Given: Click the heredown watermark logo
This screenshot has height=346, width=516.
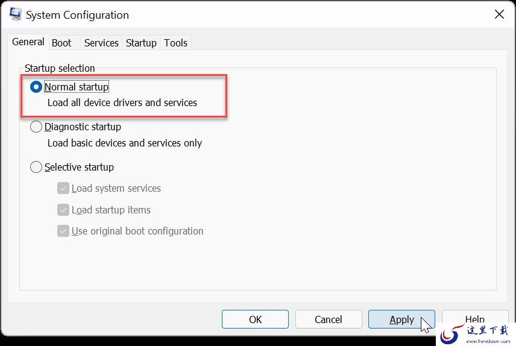Looking at the screenshot, I should (476, 334).
